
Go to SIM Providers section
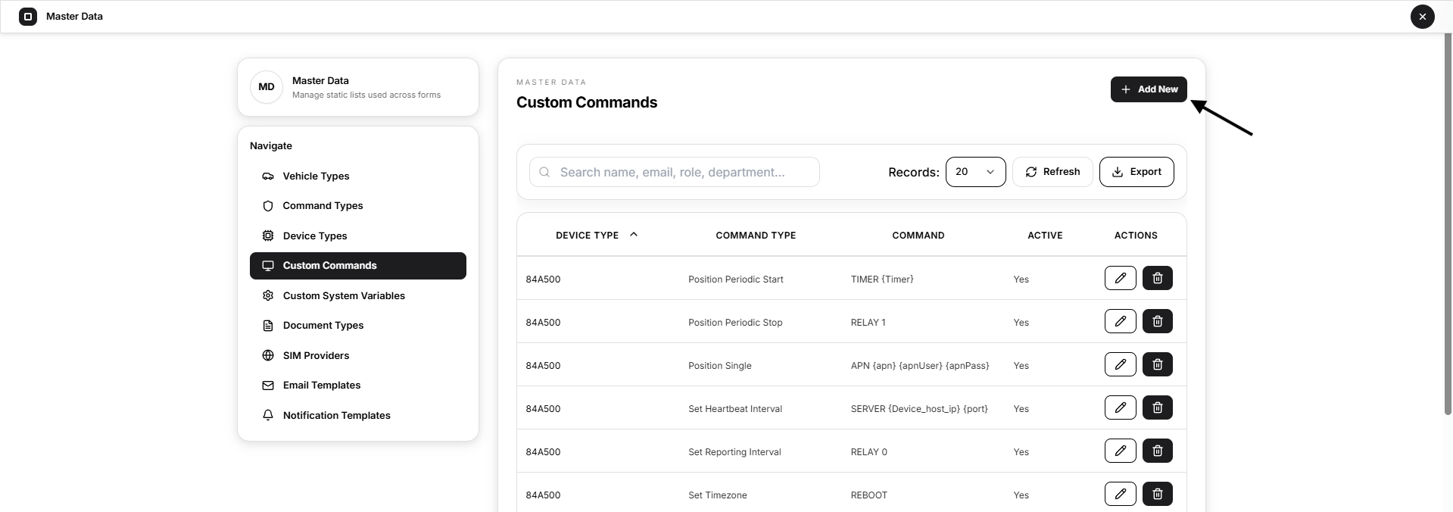pos(358,355)
